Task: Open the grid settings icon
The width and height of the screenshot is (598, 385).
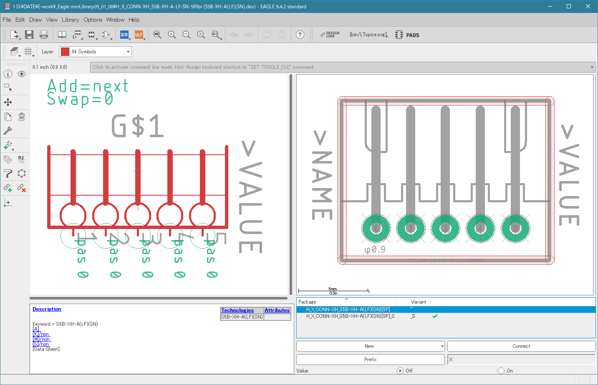Action: 28,51
